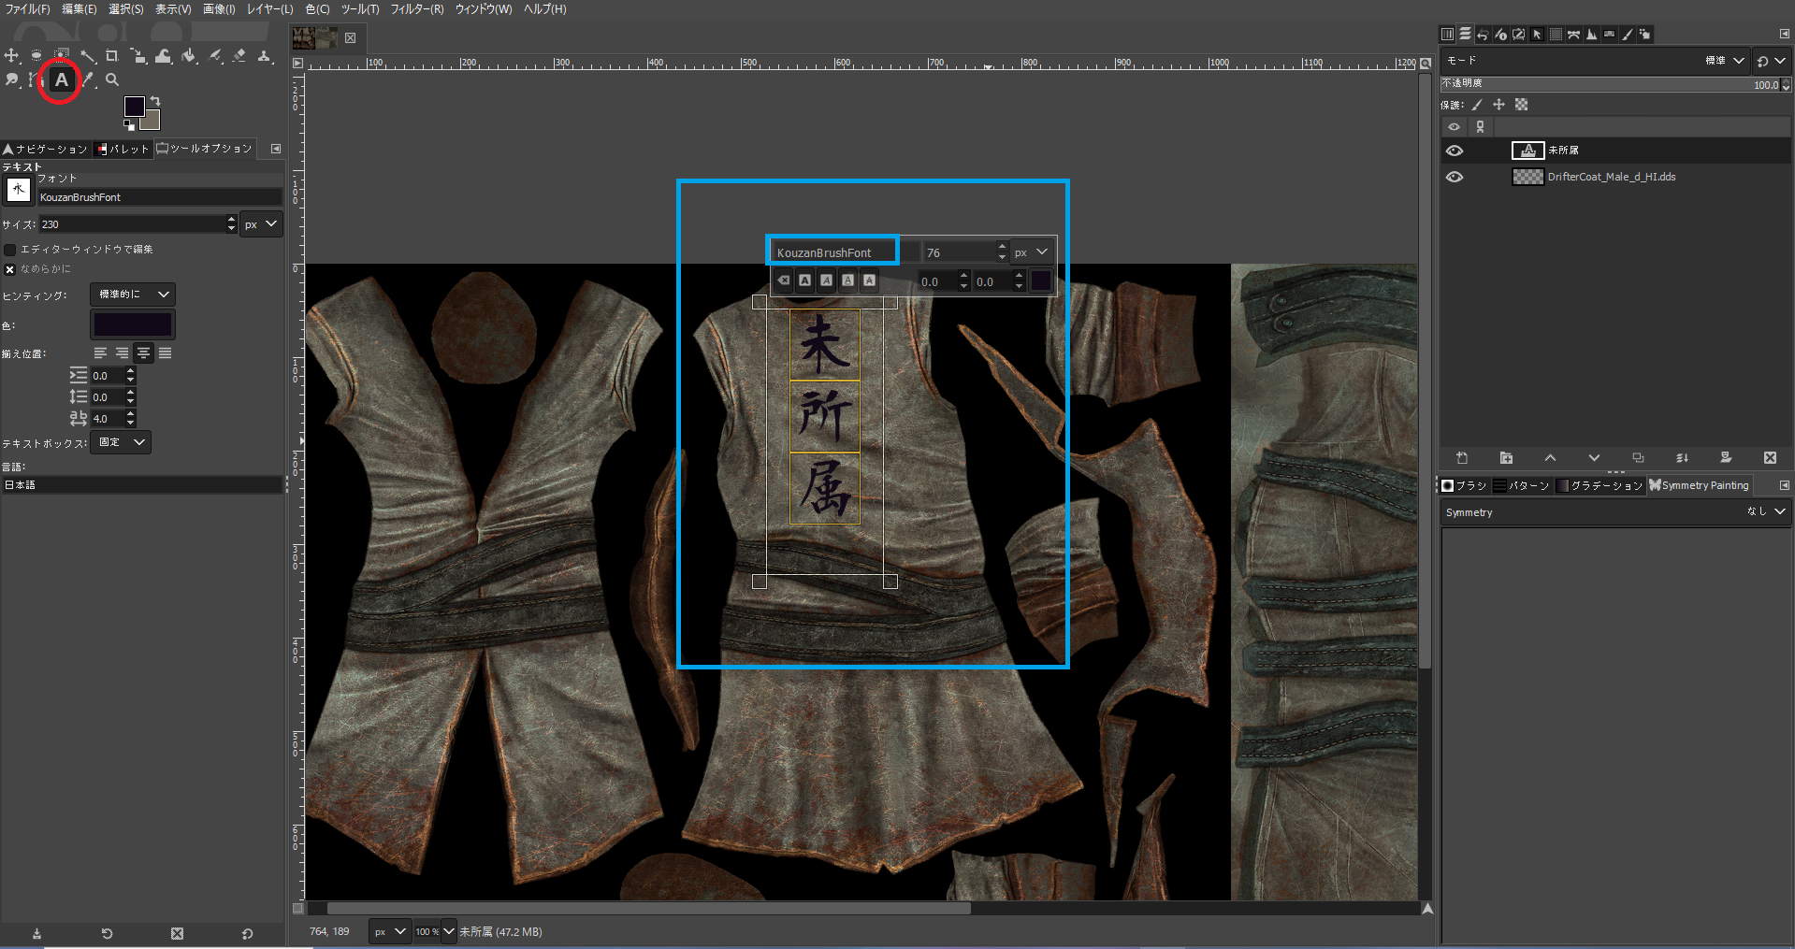Screen dimensions: 1795x949
Task: Enable エディターウィンドウで編集 checkbox
Action: point(10,250)
